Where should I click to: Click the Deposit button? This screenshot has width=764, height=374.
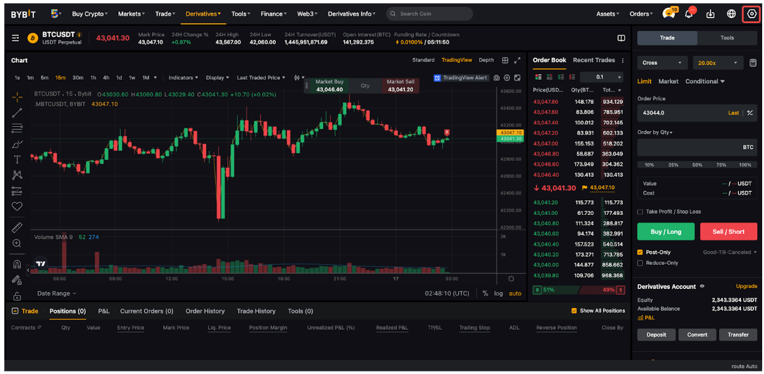(656, 335)
